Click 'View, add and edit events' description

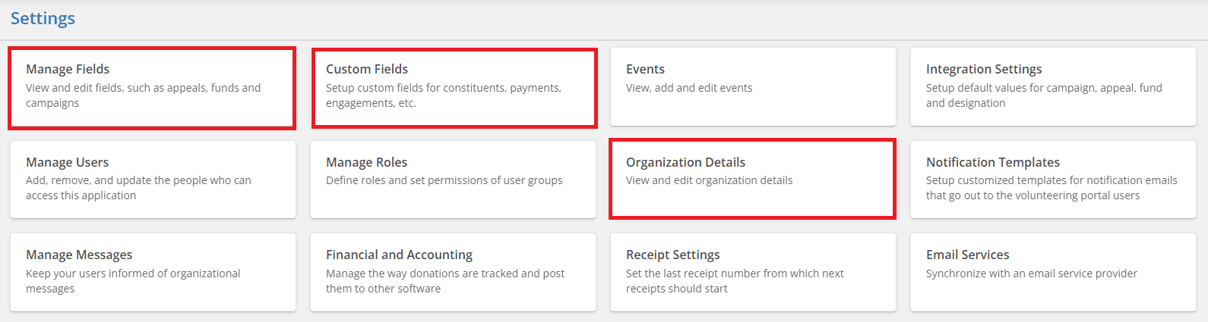click(688, 88)
